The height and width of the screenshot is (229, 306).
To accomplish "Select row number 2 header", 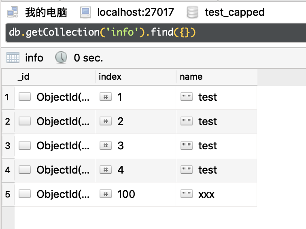I will point(8,121).
